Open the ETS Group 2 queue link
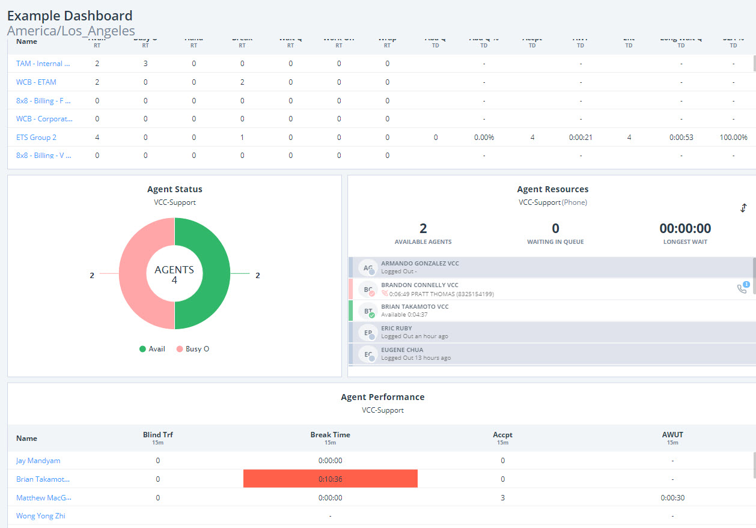The image size is (756, 528). coord(36,138)
